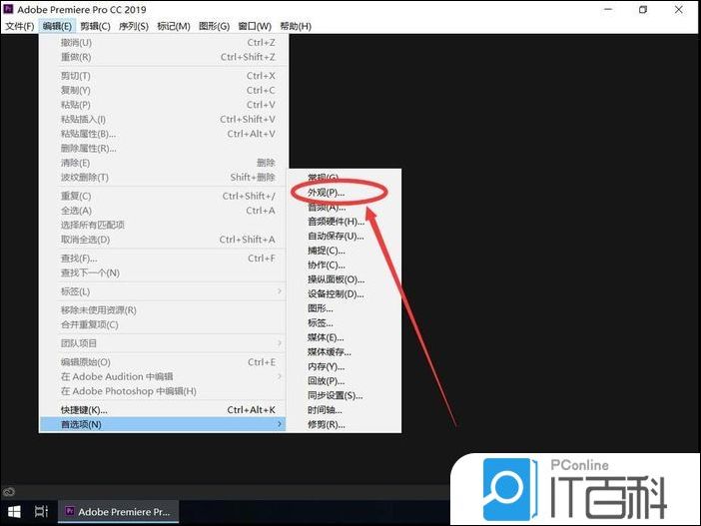Image resolution: width=701 pixels, height=526 pixels.
Task: Click 取消全选(D) menu entry
Action: tap(163, 240)
